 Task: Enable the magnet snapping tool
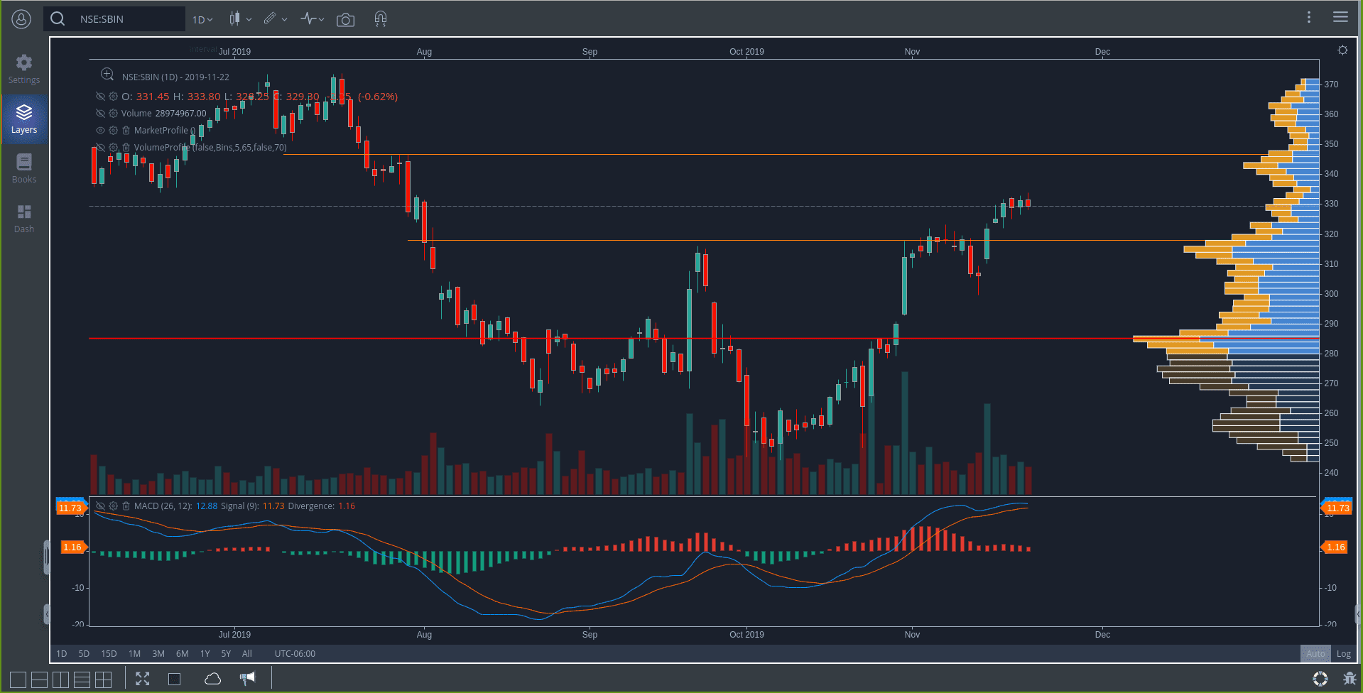[380, 19]
